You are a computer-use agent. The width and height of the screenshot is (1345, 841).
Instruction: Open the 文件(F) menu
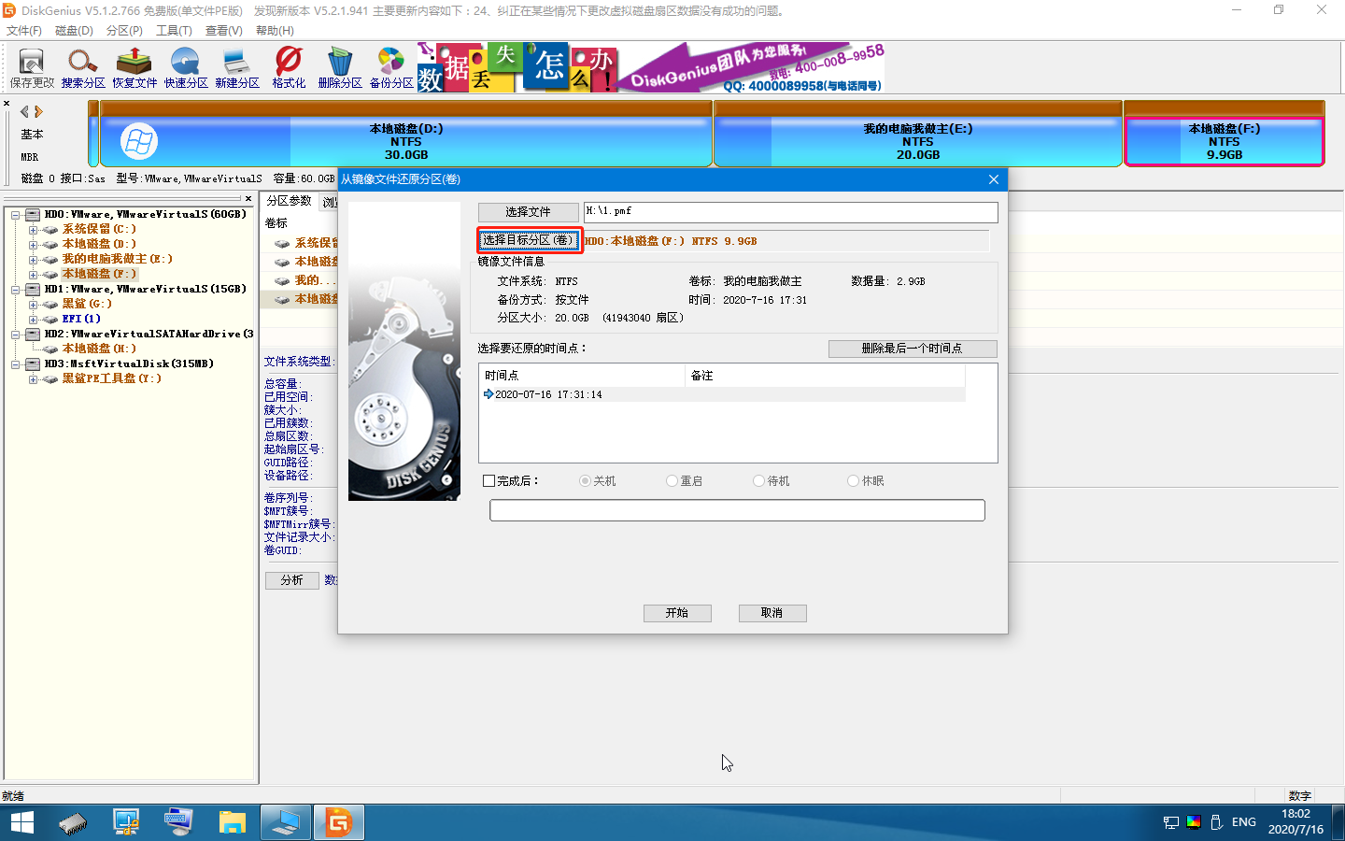(24, 31)
